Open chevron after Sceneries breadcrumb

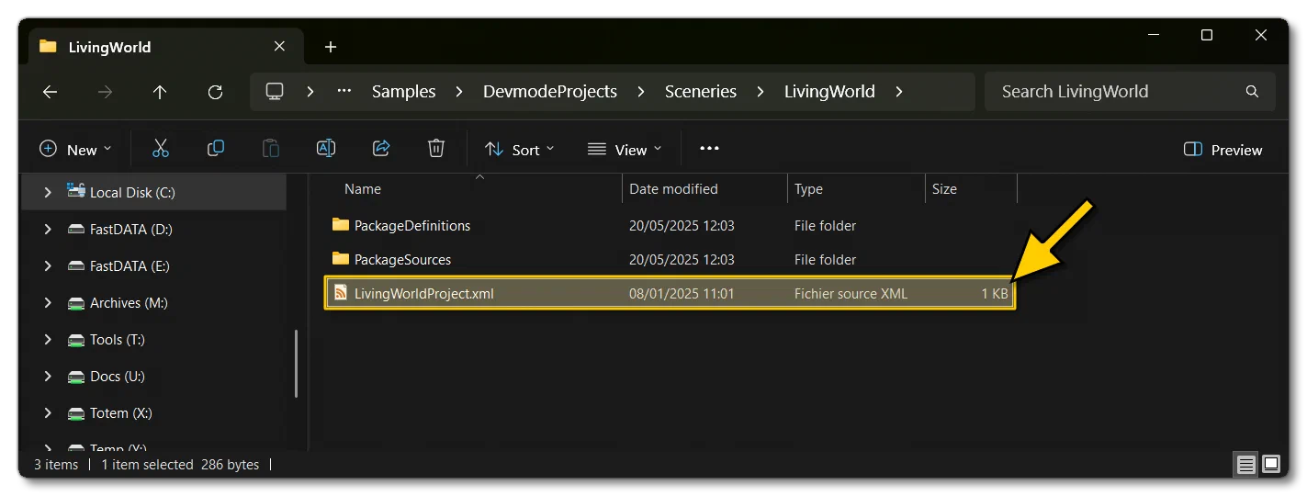point(761,92)
